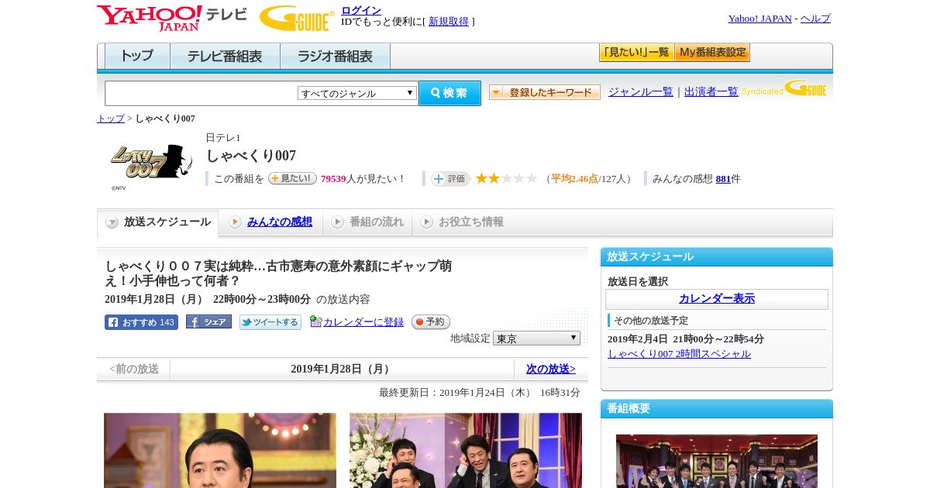
Task: Click the ヘルプ link
Action: [x=815, y=19]
